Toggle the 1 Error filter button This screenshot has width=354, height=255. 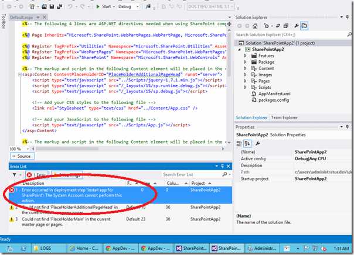pyautogui.click(x=36, y=175)
